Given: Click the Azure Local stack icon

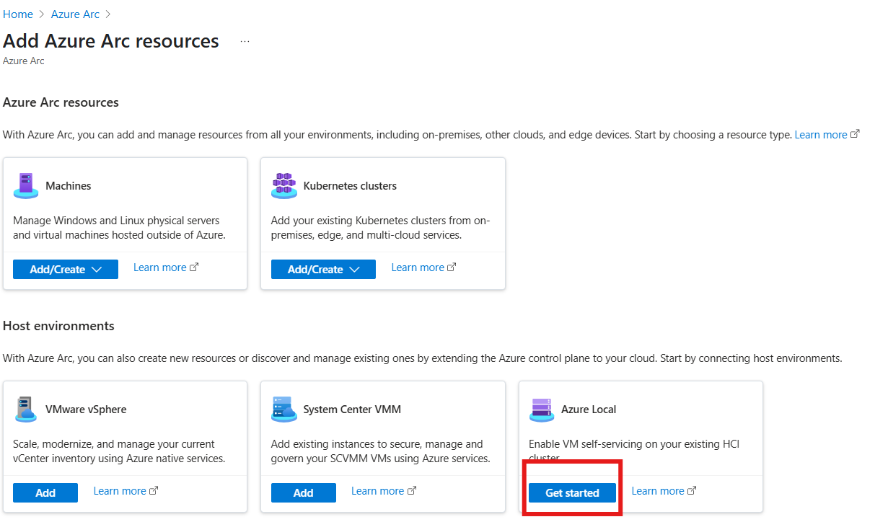Looking at the screenshot, I should coord(541,410).
